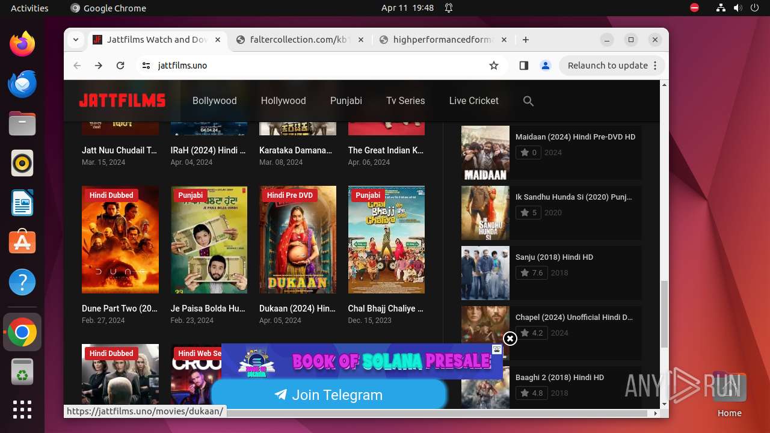Bookmark this page with the star icon

[494, 66]
